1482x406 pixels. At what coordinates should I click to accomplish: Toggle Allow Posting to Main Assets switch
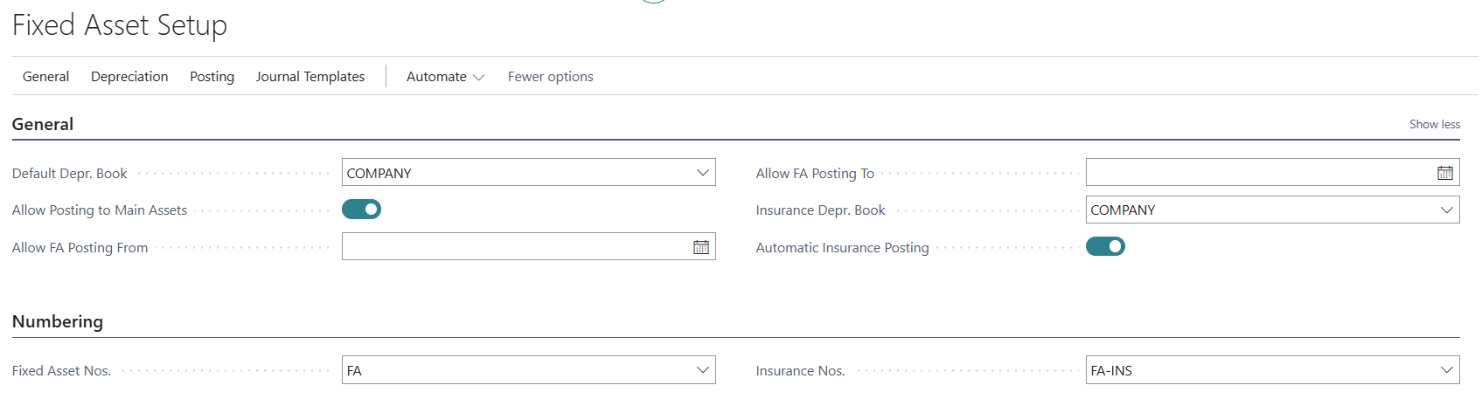click(x=361, y=210)
